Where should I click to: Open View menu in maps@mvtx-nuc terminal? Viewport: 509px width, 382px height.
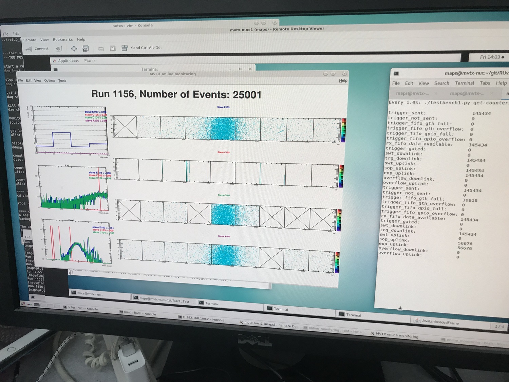click(x=423, y=83)
